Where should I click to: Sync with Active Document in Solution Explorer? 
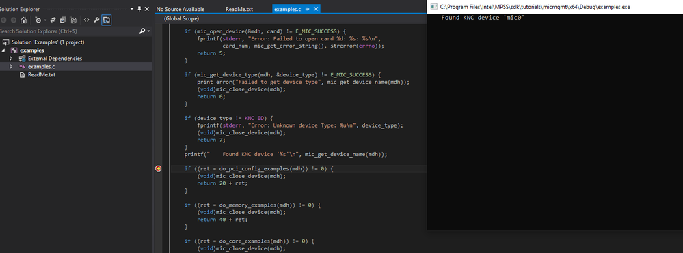tap(53, 20)
